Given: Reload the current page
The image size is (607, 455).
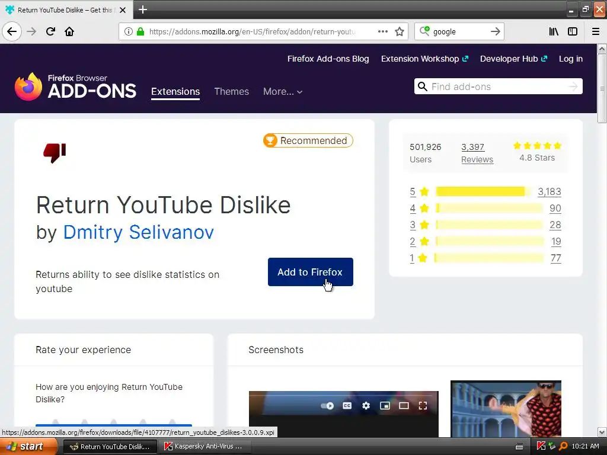Looking at the screenshot, I should pyautogui.click(x=50, y=31).
